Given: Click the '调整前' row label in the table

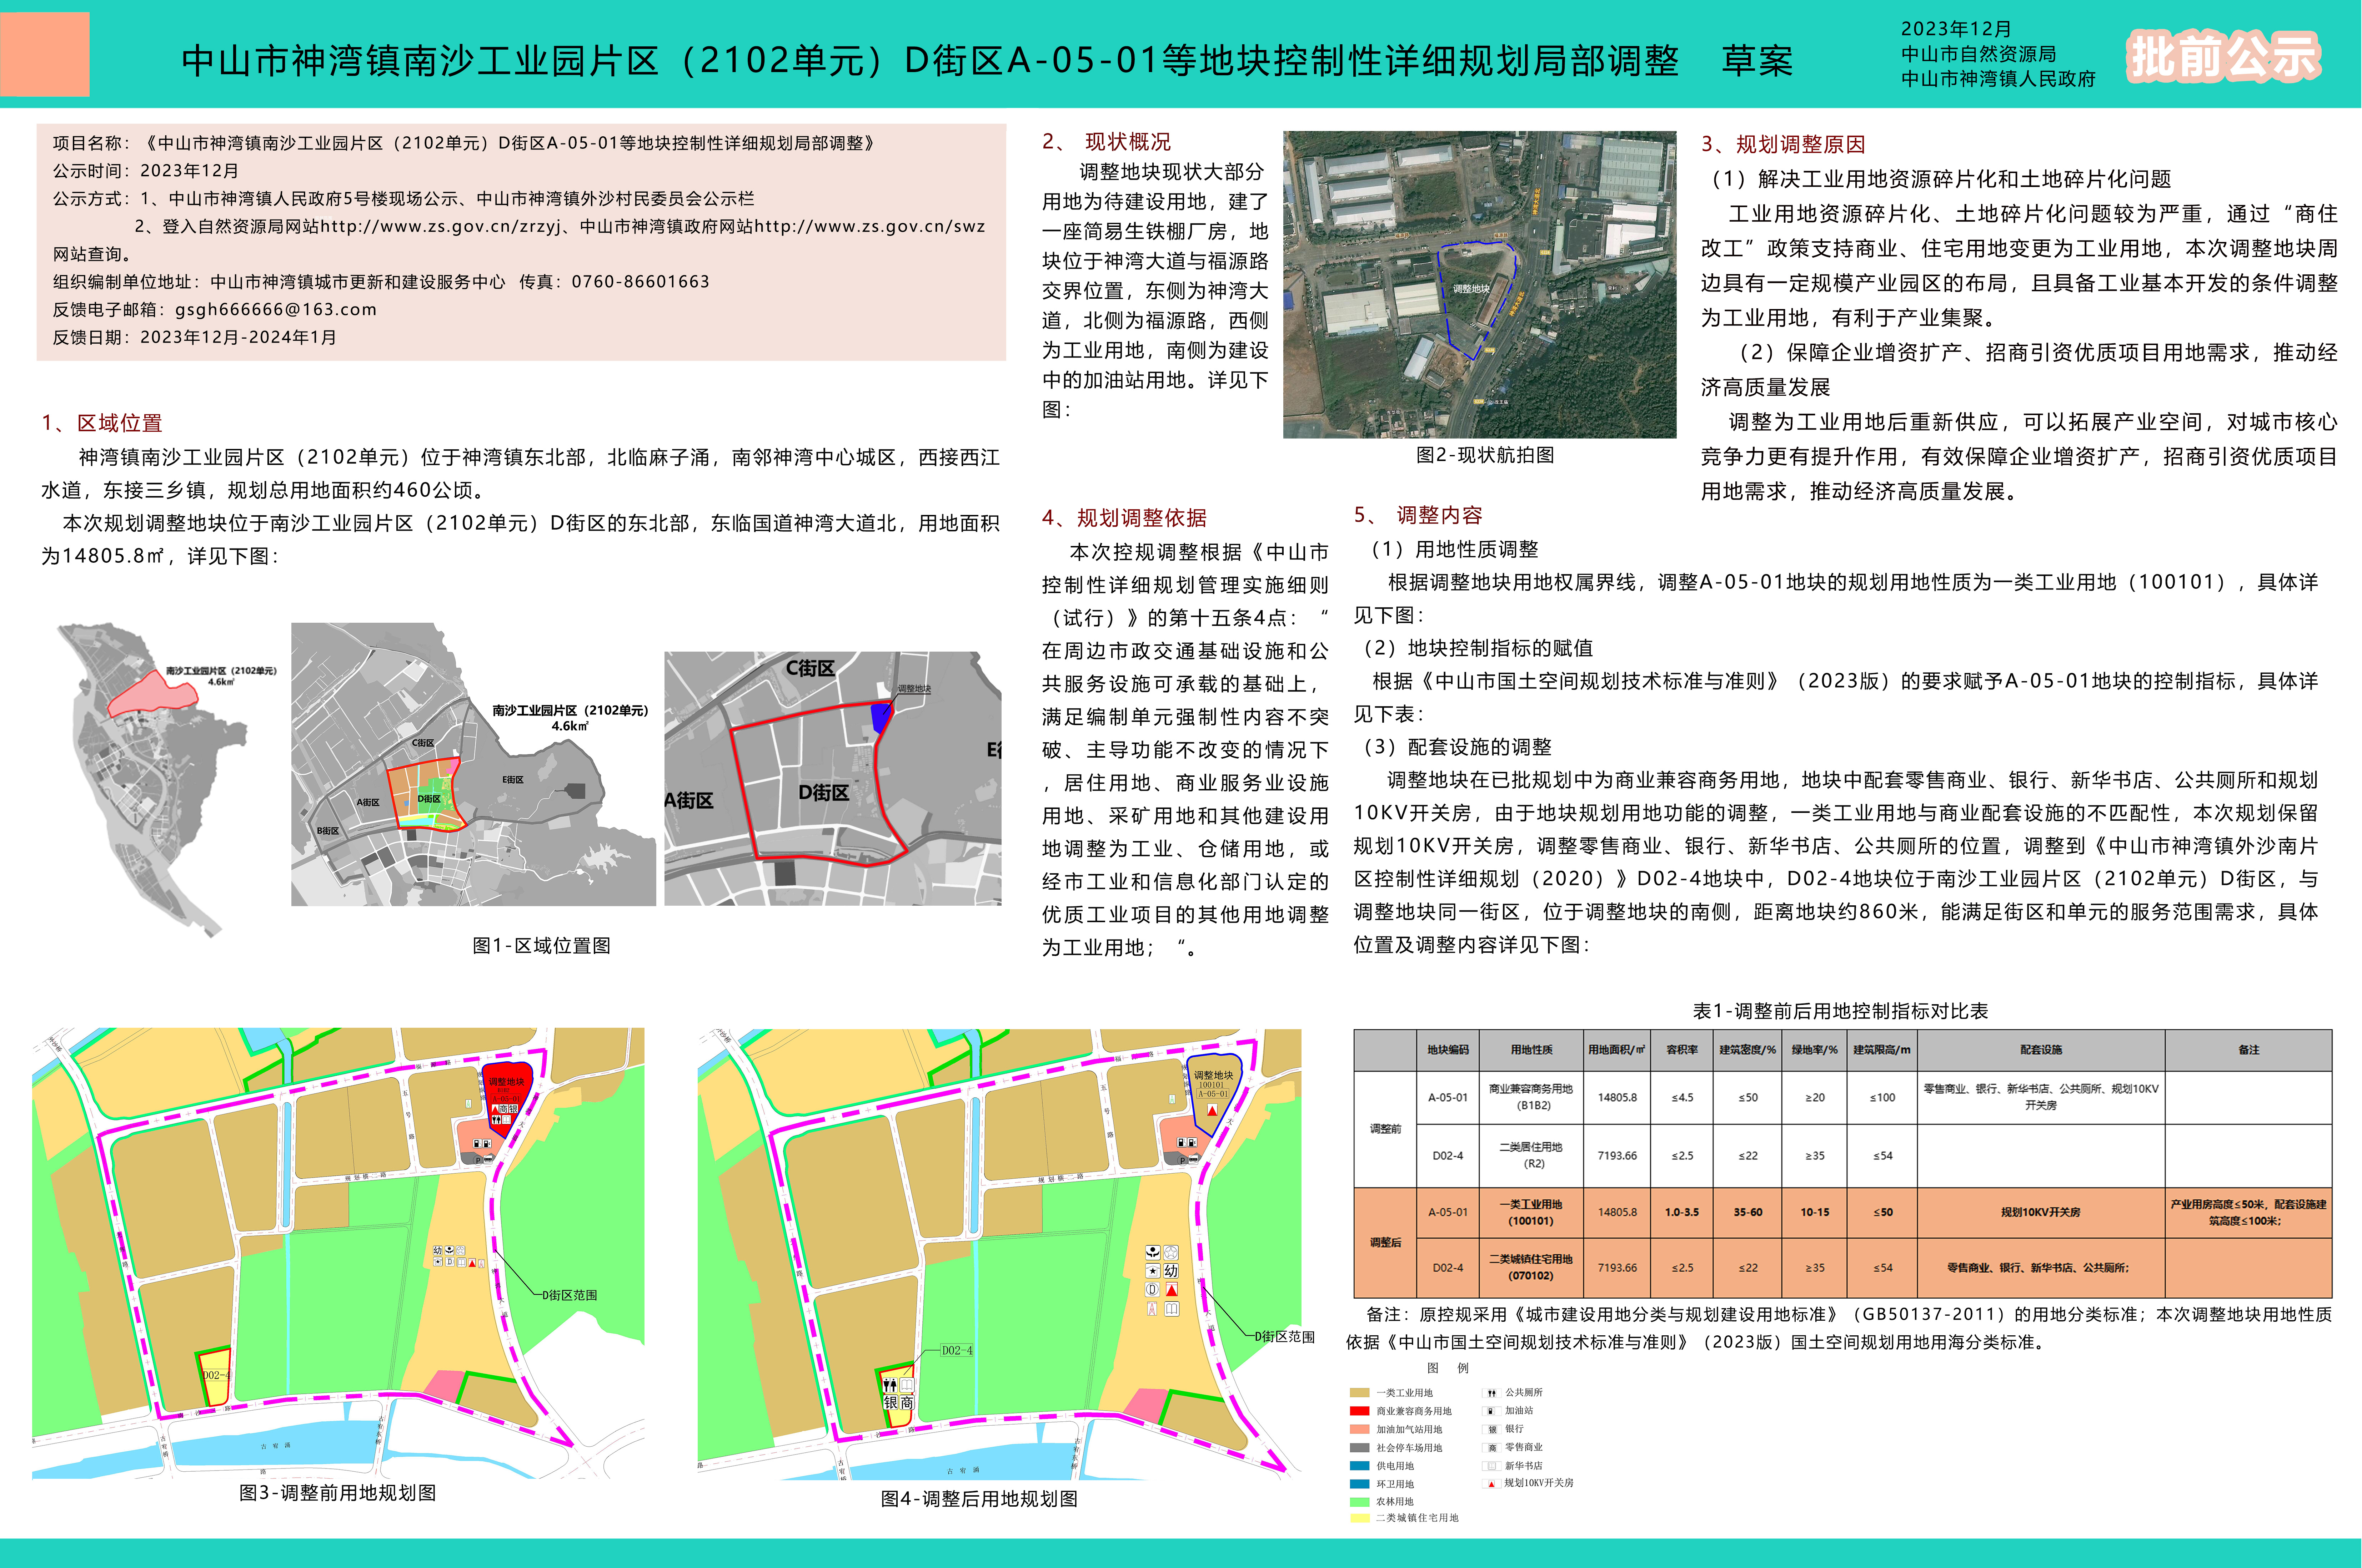Looking at the screenshot, I should [1385, 1129].
